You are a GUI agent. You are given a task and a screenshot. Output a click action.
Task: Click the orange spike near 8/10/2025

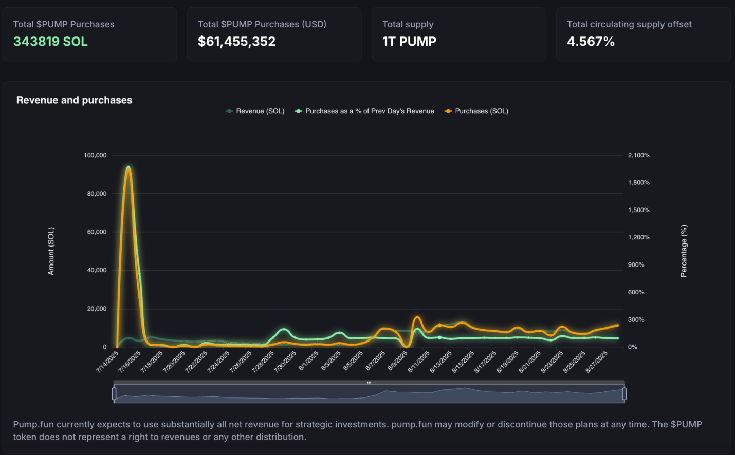tap(417, 317)
